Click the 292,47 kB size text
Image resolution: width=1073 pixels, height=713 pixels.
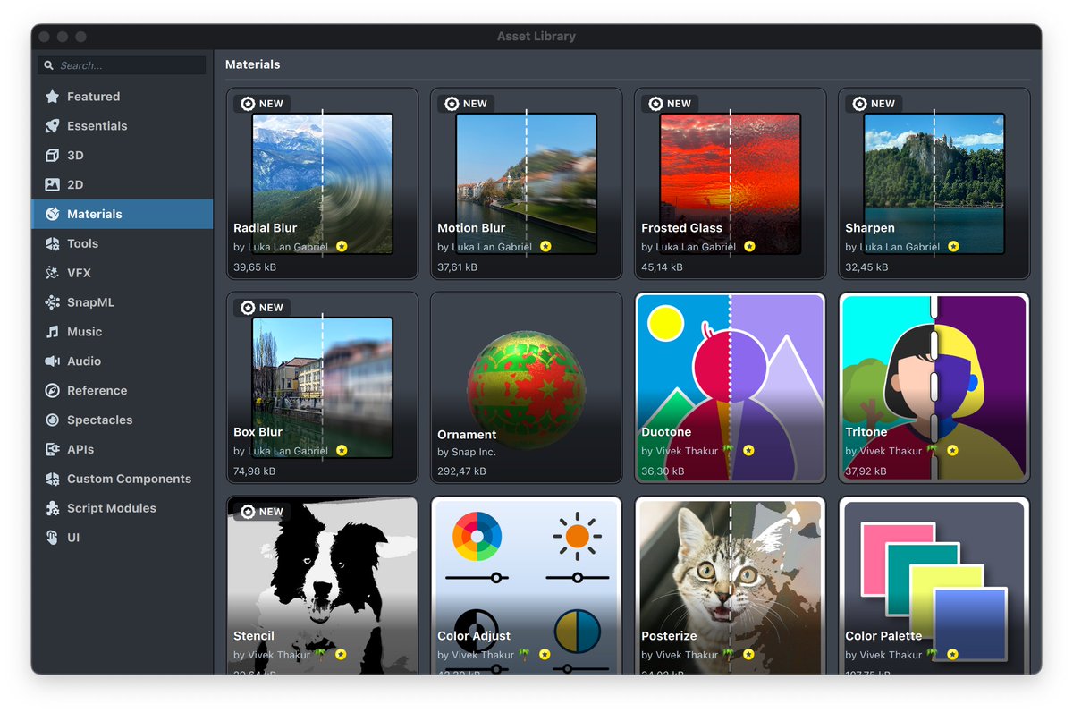click(461, 471)
